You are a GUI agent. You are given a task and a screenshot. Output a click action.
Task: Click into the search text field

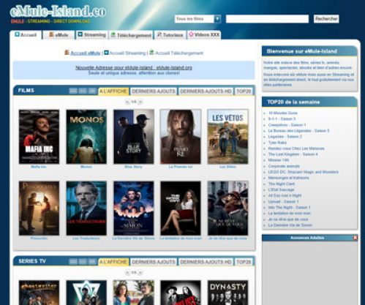coord(267,19)
